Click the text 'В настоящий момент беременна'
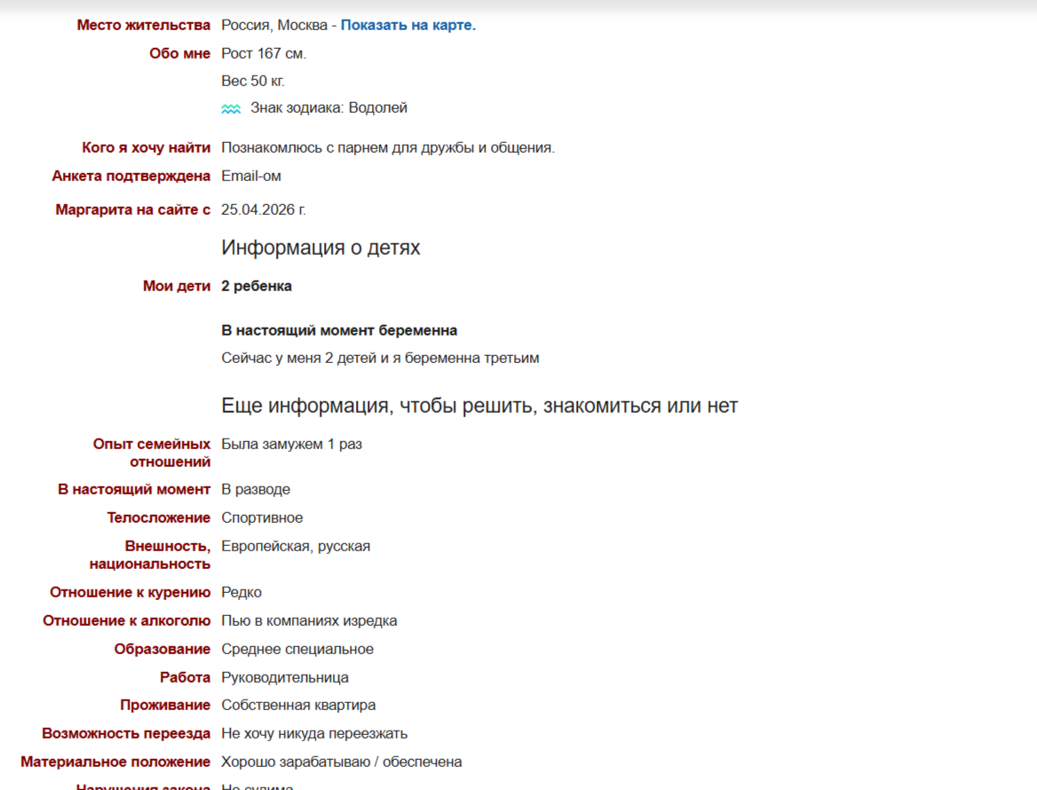 point(339,330)
